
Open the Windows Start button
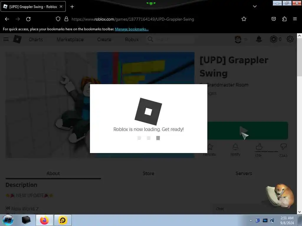[8, 220]
